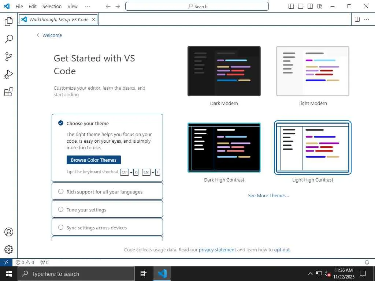Open the File menu
This screenshot has width=375, height=281.
point(19,7)
